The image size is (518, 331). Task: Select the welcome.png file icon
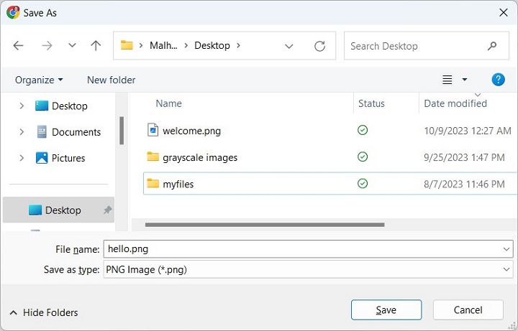[x=153, y=130]
